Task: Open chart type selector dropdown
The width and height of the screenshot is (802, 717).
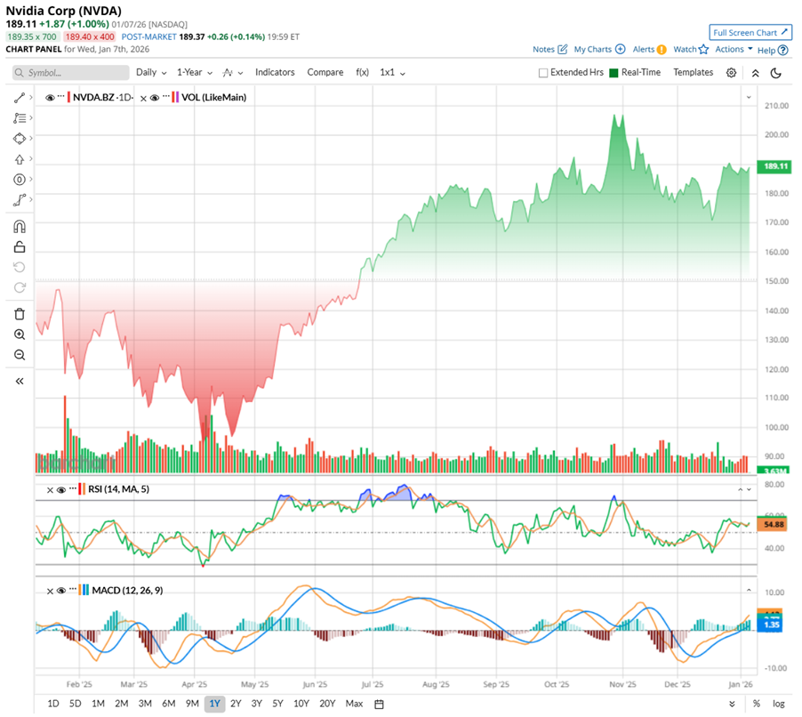Action: click(x=233, y=73)
